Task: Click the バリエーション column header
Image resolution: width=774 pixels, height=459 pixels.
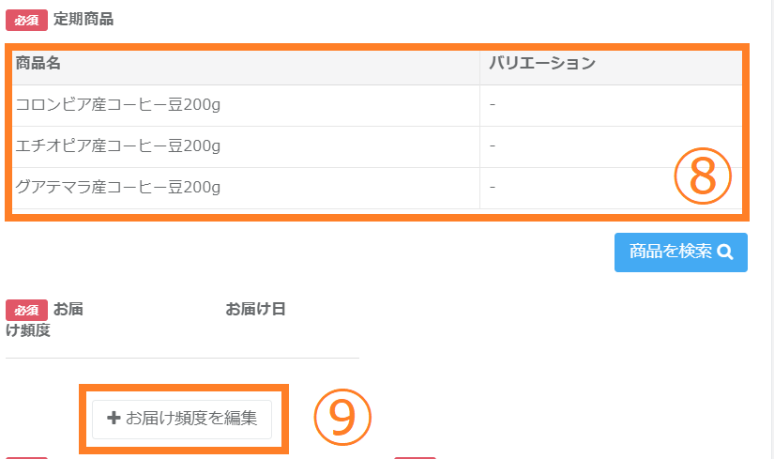Action: (x=542, y=64)
